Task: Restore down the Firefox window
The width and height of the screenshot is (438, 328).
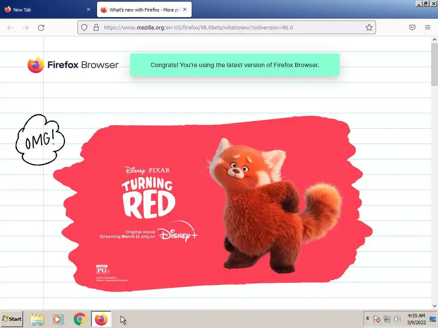Action: pyautogui.click(x=426, y=4)
